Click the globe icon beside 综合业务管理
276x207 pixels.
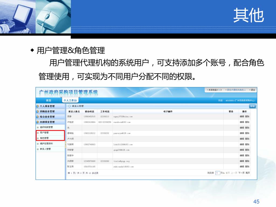click(x=37, y=117)
